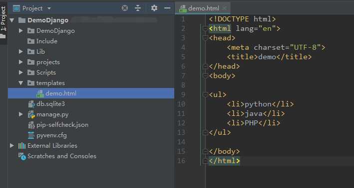Viewport: 354px width, 188px height.
Task: Open Project panel settings gear
Action: [154, 8]
